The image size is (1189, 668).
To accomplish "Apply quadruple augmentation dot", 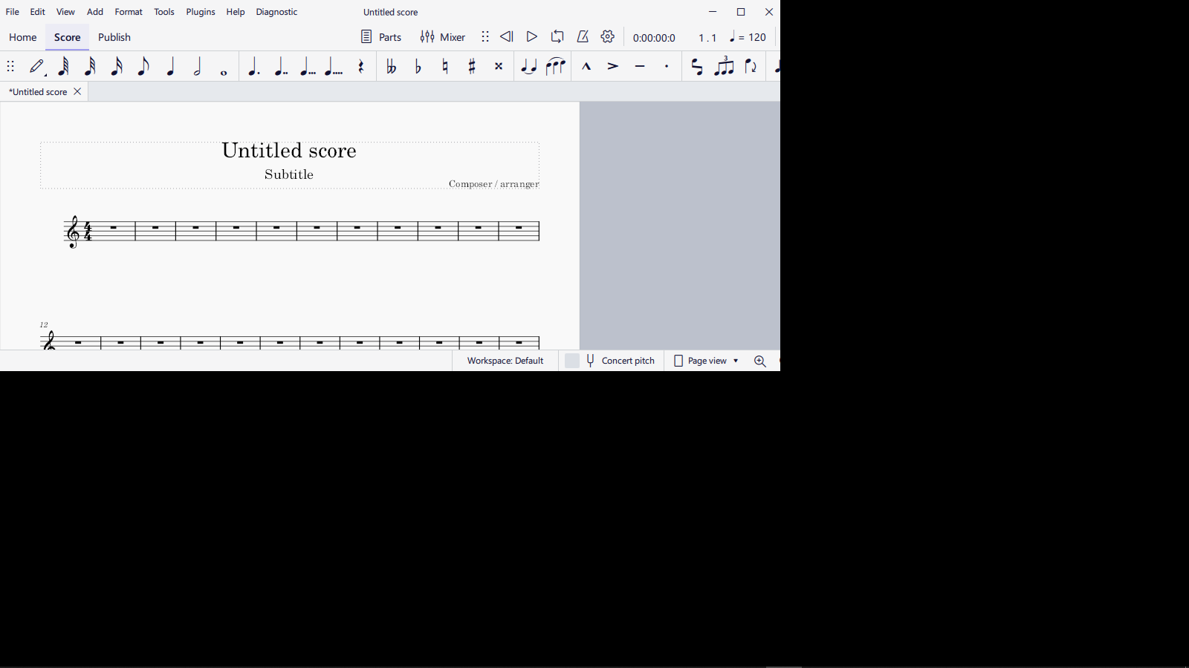I will [x=334, y=67].
